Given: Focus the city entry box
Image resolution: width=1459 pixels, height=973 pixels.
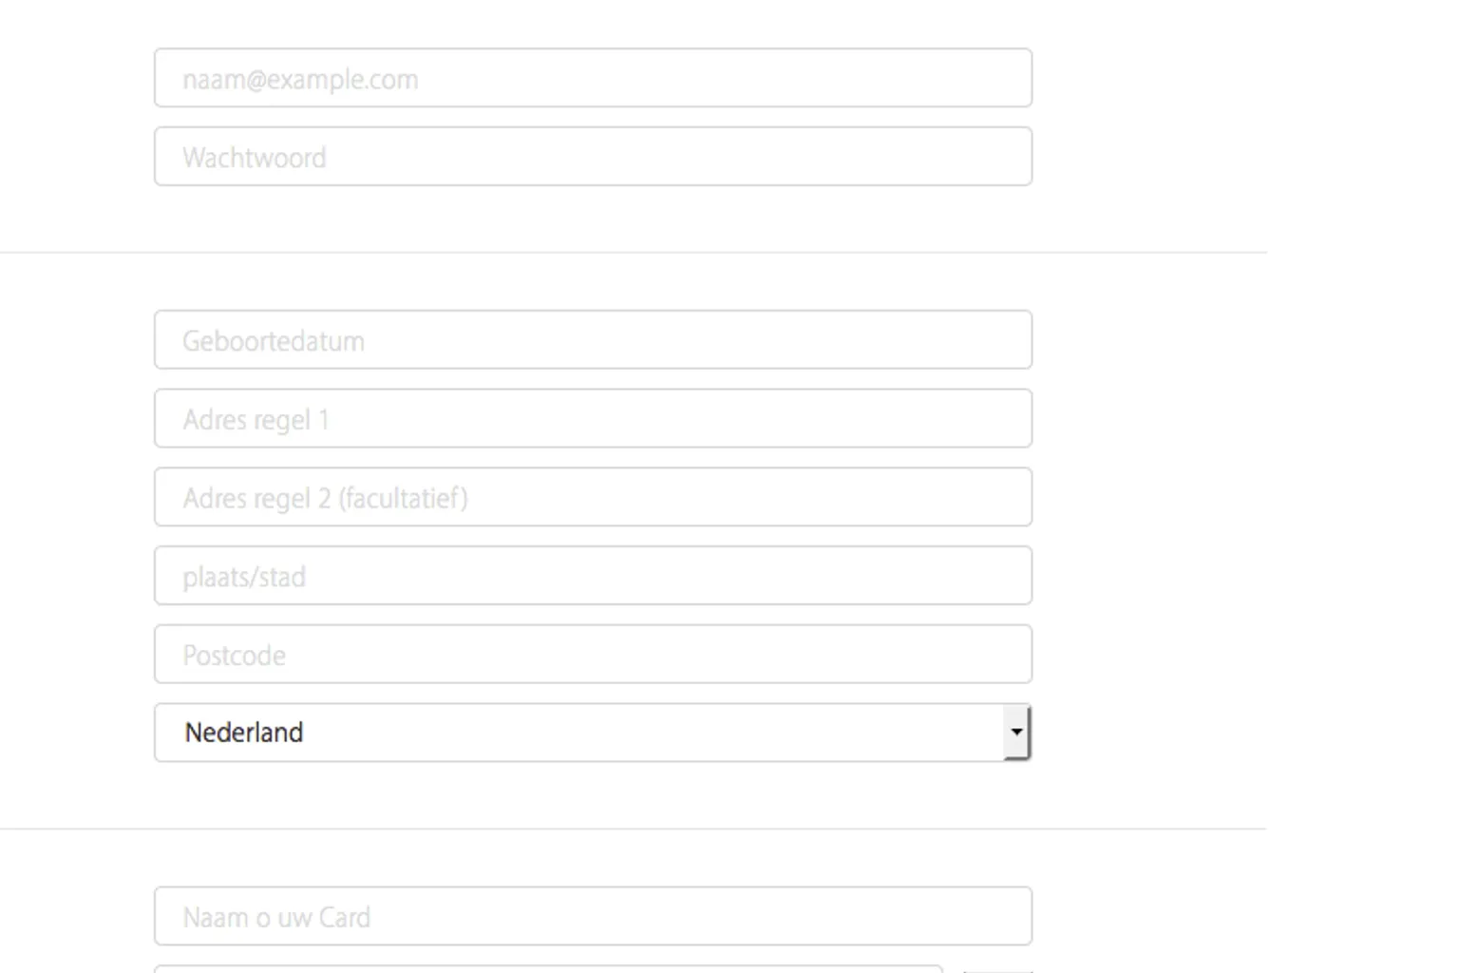Looking at the screenshot, I should (593, 576).
